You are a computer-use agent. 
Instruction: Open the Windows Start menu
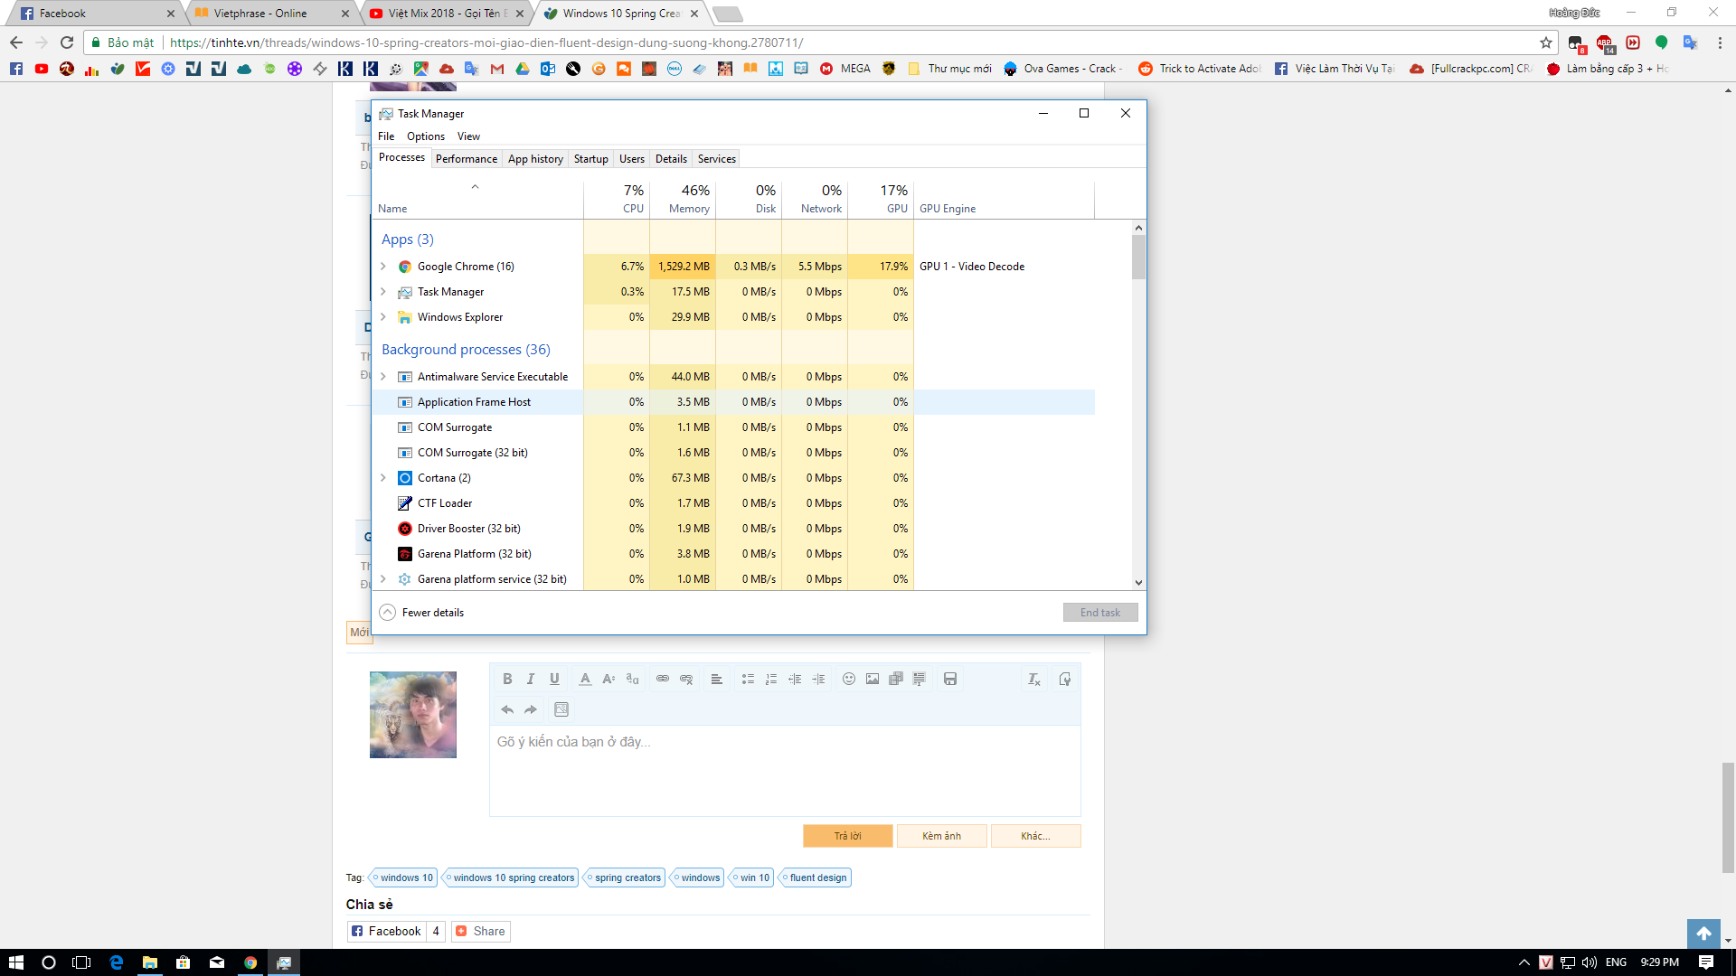coord(15,962)
